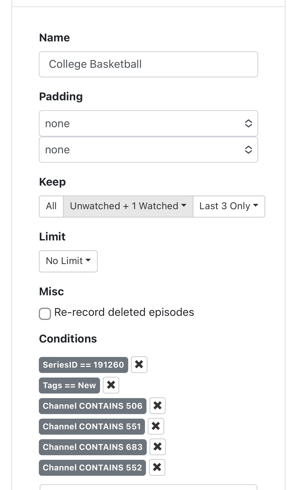
Task: Click the Channel CONTAINS 506 badge
Action: click(x=92, y=406)
